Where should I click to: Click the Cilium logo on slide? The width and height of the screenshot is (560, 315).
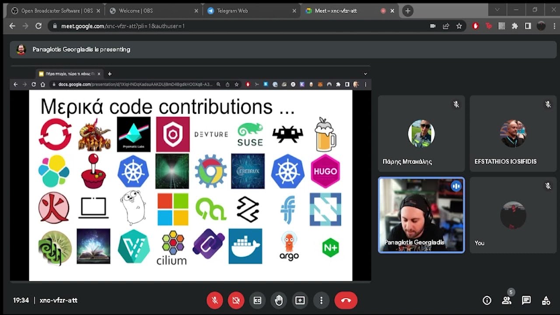[172, 248]
